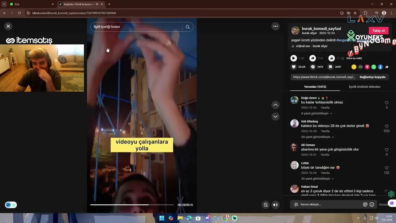The height and width of the screenshot is (223, 396).
Task: Bookmark this page with the star icon
Action: click(355, 13)
